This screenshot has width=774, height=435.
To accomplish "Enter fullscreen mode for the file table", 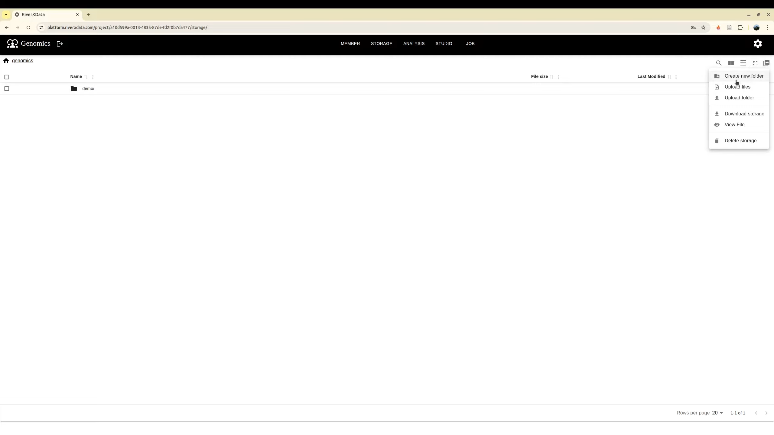I will (755, 63).
